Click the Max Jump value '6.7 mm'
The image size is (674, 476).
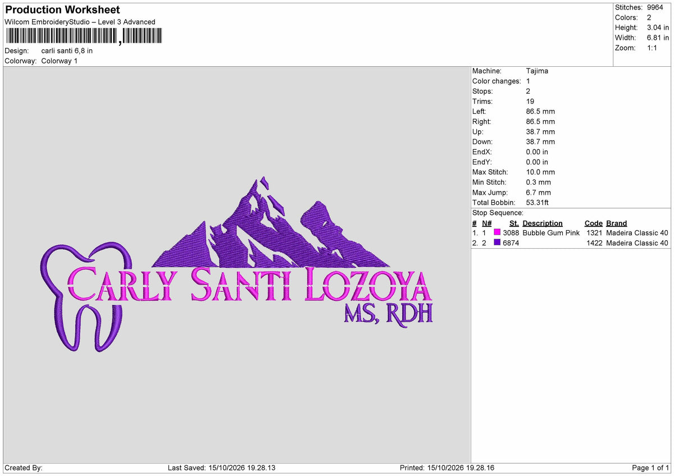pos(539,192)
